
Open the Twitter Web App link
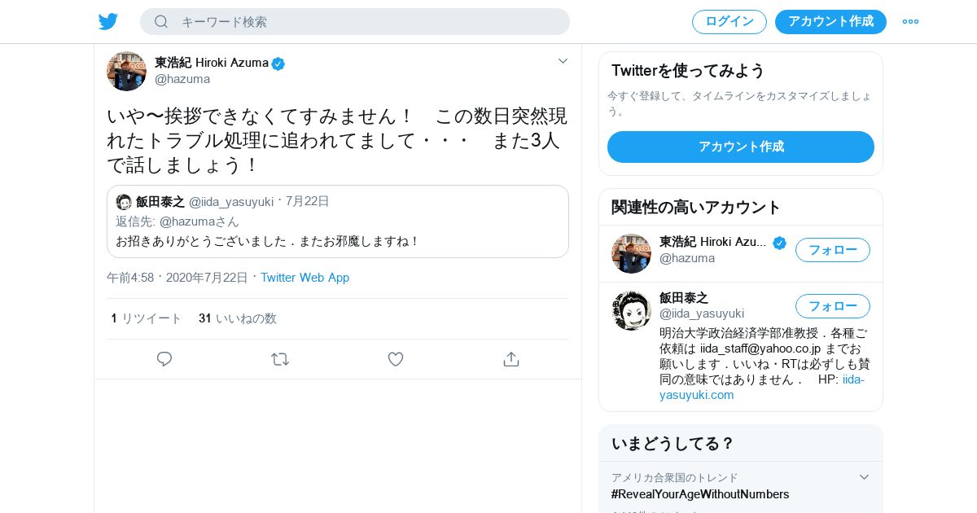[304, 278]
